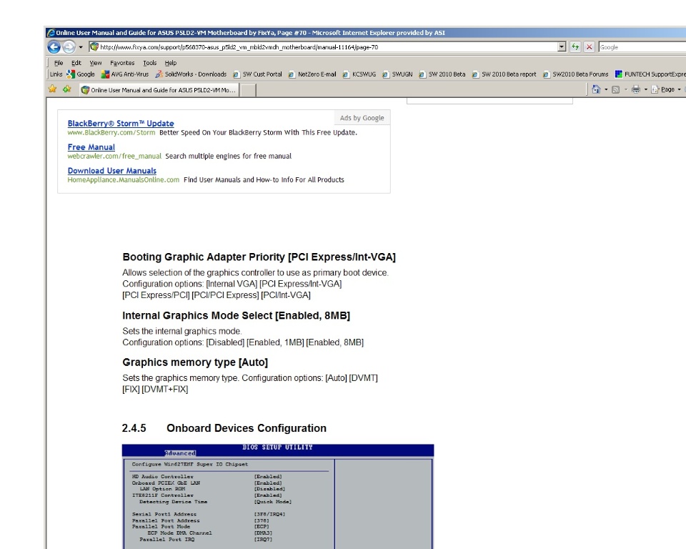Image resolution: width=686 pixels, height=549 pixels.
Task: Click the BIOS Setup Utility screenshot image
Action: 278,497
